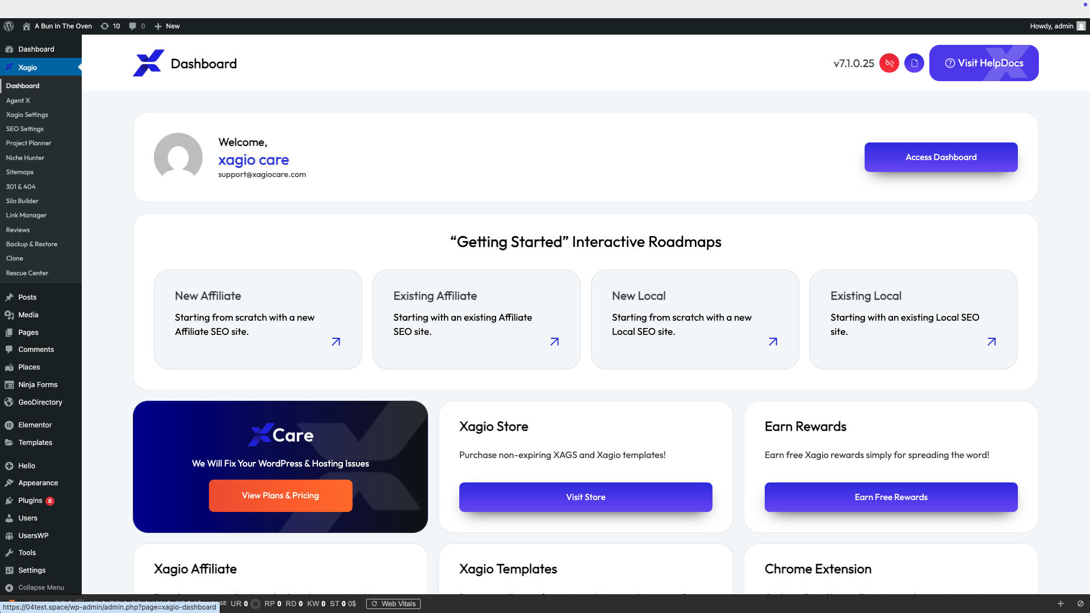This screenshot has height=613, width=1090.
Task: Open Backup & Restore
Action: click(x=31, y=244)
